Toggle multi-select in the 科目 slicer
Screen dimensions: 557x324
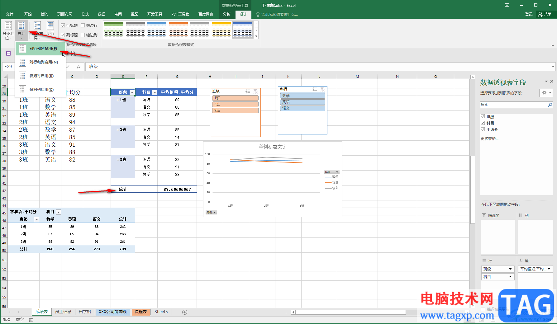[315, 89]
